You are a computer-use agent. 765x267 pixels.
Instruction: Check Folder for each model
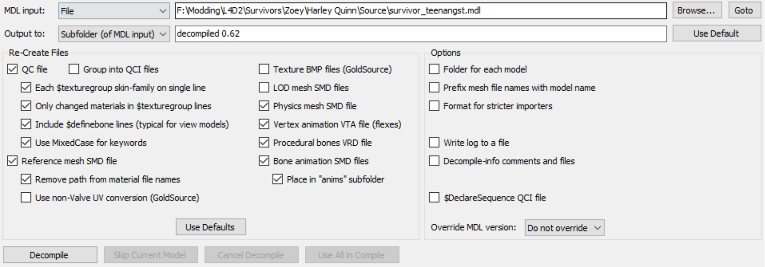pyautogui.click(x=434, y=70)
